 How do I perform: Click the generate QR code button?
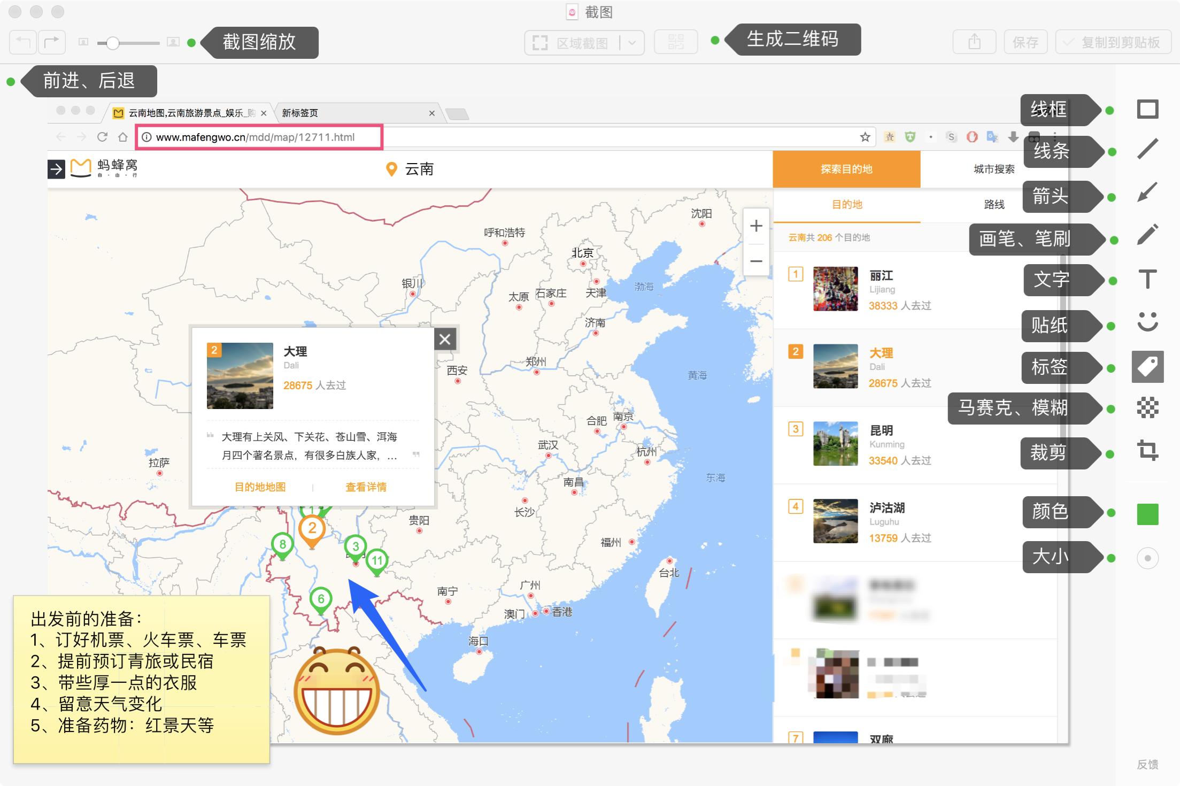coord(676,42)
